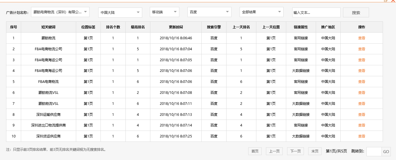396x160 pixels.
Task: Expand the 中国大陆 region dropdown
Action: [x=120, y=12]
